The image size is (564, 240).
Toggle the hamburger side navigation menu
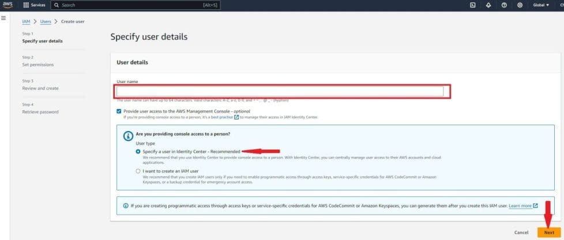[4, 18]
